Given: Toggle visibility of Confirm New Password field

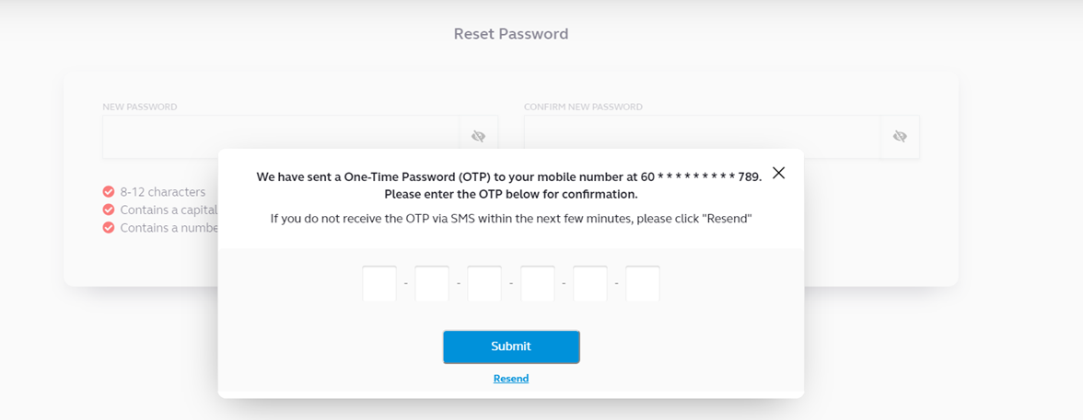Looking at the screenshot, I should click(899, 137).
